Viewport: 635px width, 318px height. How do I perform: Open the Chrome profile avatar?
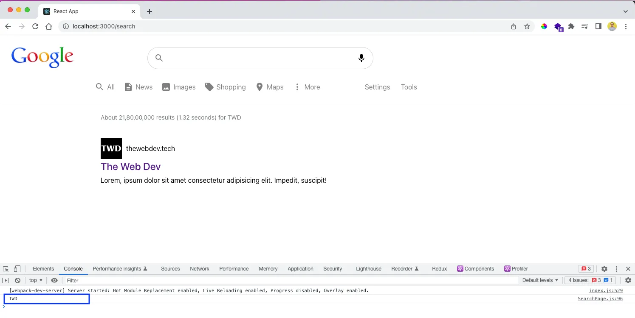612,26
